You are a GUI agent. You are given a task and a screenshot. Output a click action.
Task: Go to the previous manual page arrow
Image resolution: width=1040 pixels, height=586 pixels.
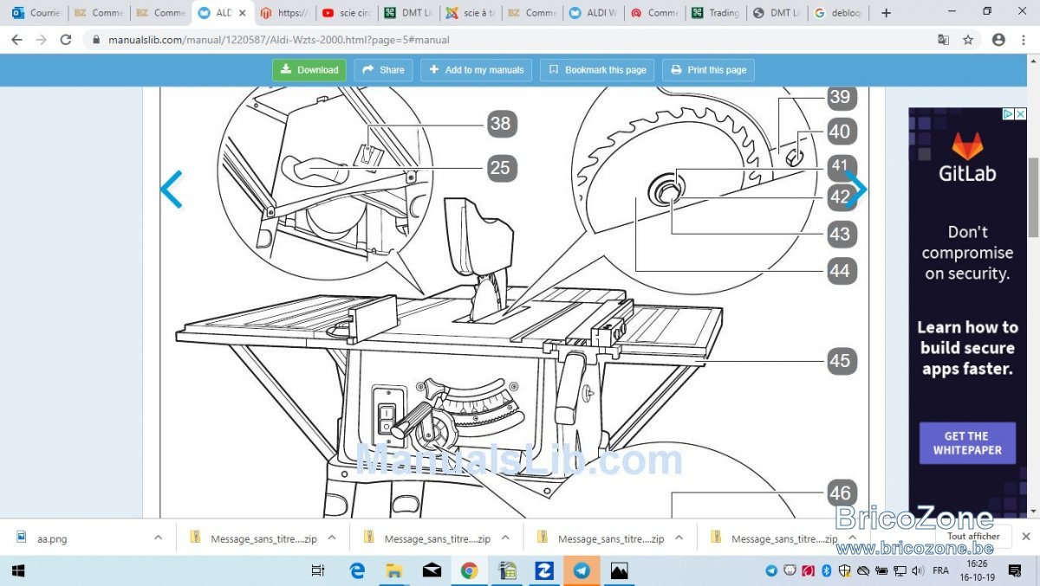click(171, 190)
